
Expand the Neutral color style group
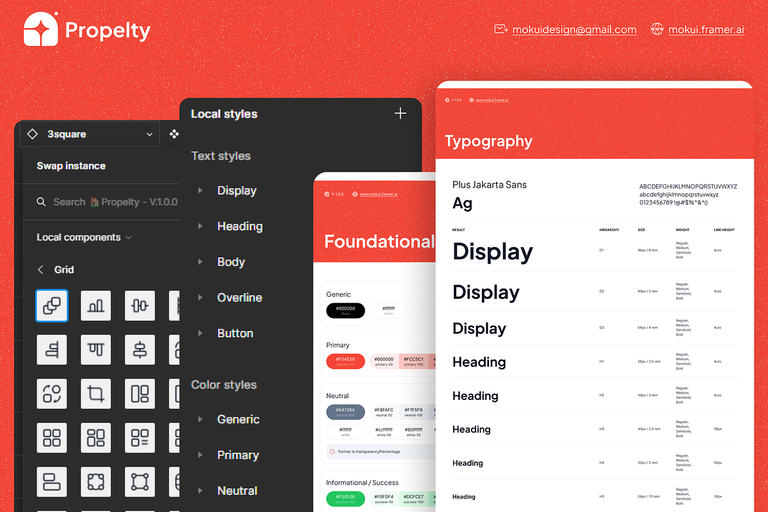[200, 491]
